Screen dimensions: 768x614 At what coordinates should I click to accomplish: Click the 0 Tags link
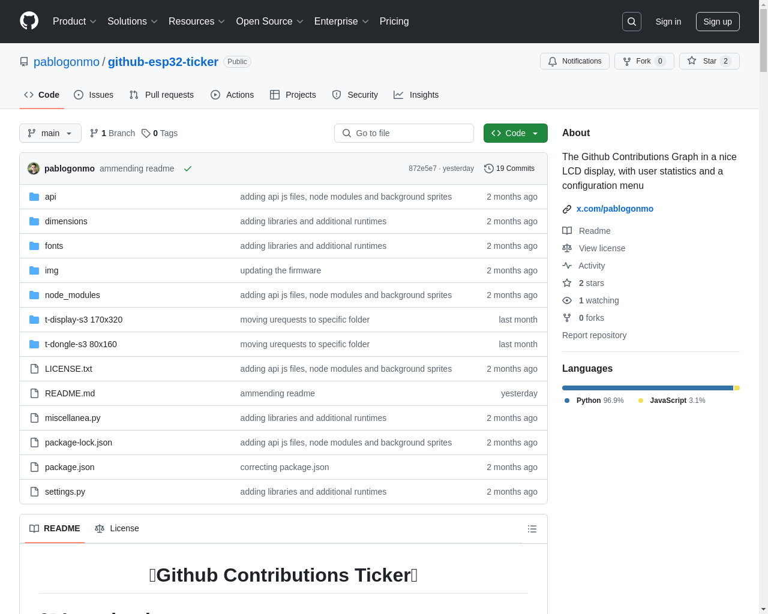[160, 133]
